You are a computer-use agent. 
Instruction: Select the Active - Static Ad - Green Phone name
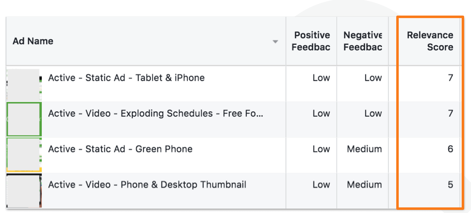point(120,149)
